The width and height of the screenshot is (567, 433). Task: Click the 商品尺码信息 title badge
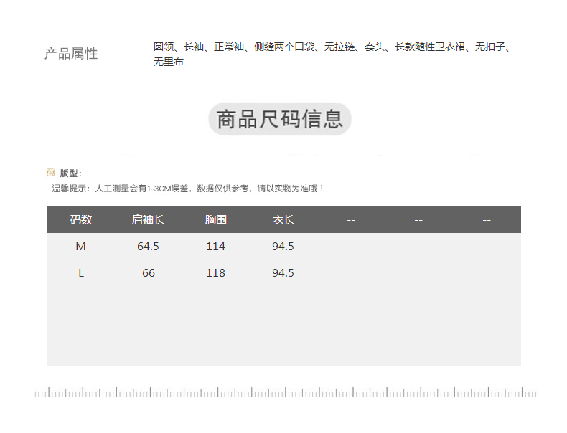tap(279, 119)
